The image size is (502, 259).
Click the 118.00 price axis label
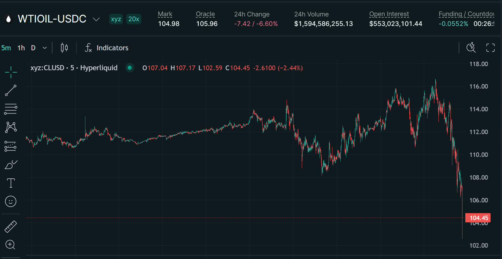point(479,64)
